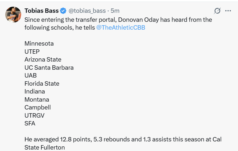
Task: Click the Arizona State line
Action: coord(43,60)
